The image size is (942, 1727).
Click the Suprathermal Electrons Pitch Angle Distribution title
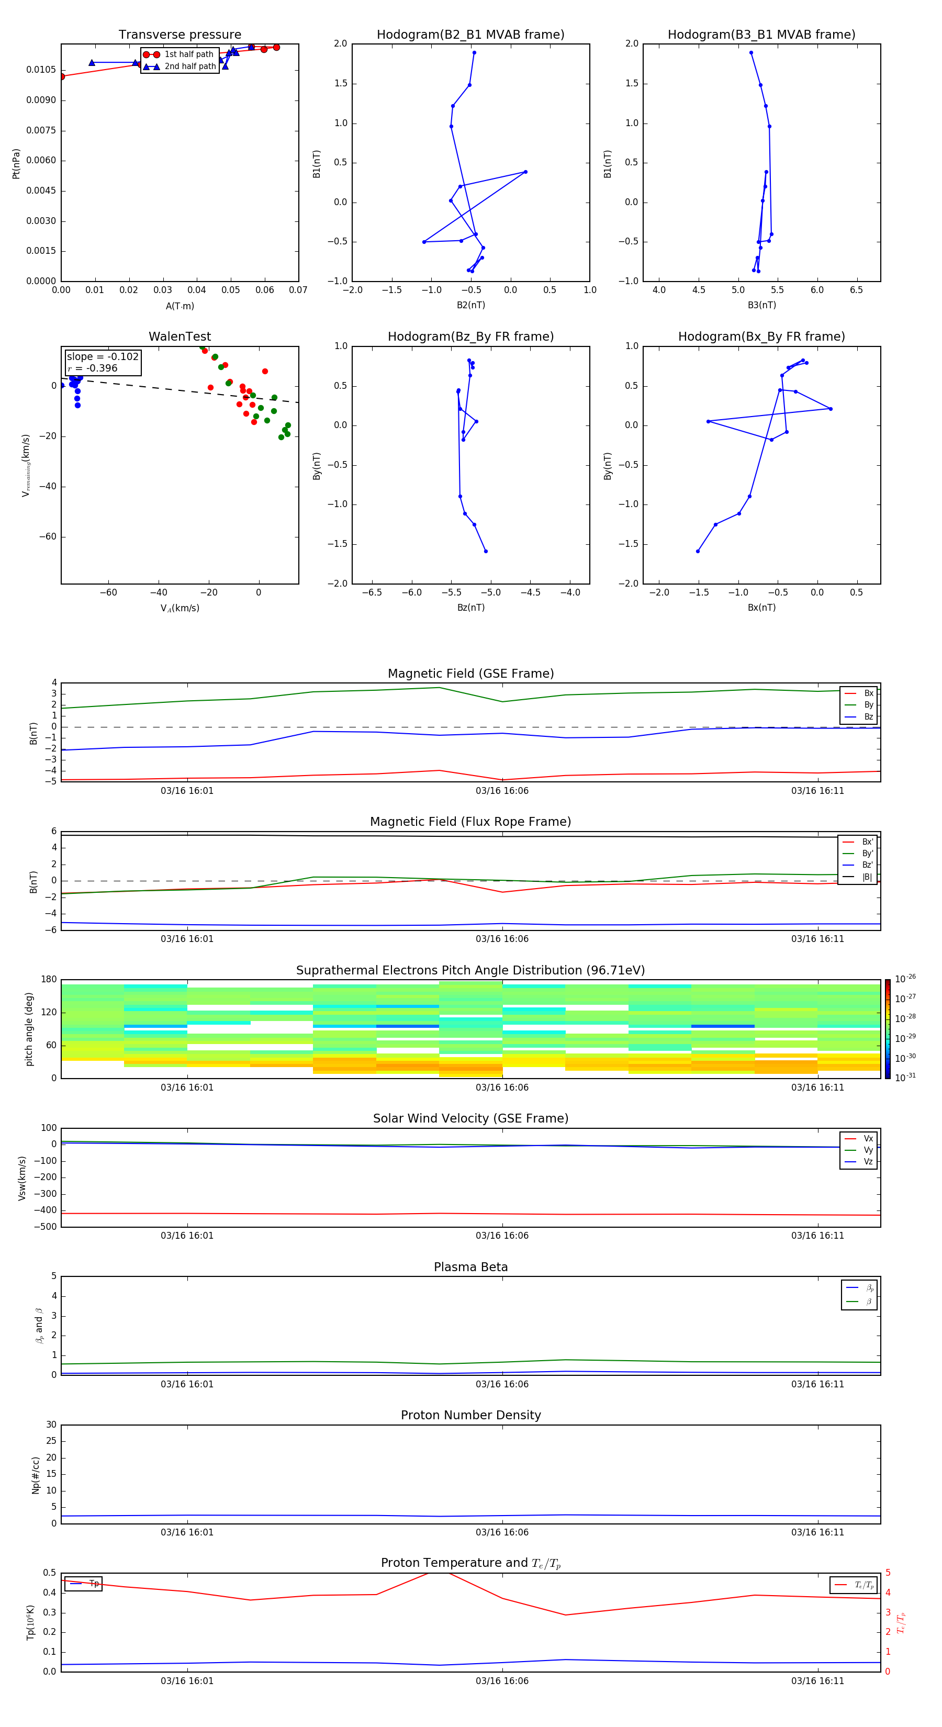pos(470,971)
